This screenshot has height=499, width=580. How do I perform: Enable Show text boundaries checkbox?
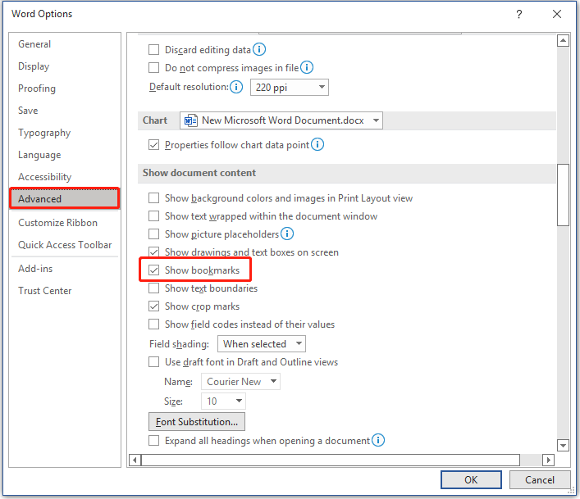pyautogui.click(x=154, y=288)
